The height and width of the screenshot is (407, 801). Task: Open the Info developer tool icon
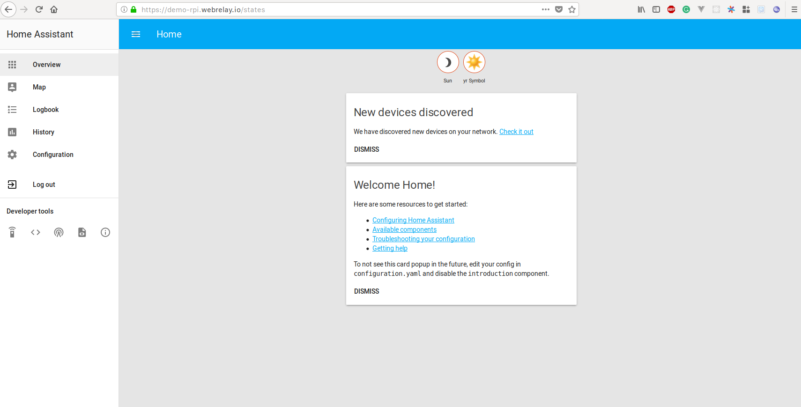[105, 232]
